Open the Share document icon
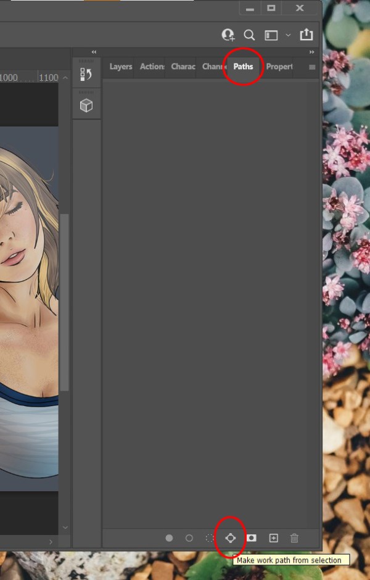Viewport: 370px width, 580px height. [306, 35]
